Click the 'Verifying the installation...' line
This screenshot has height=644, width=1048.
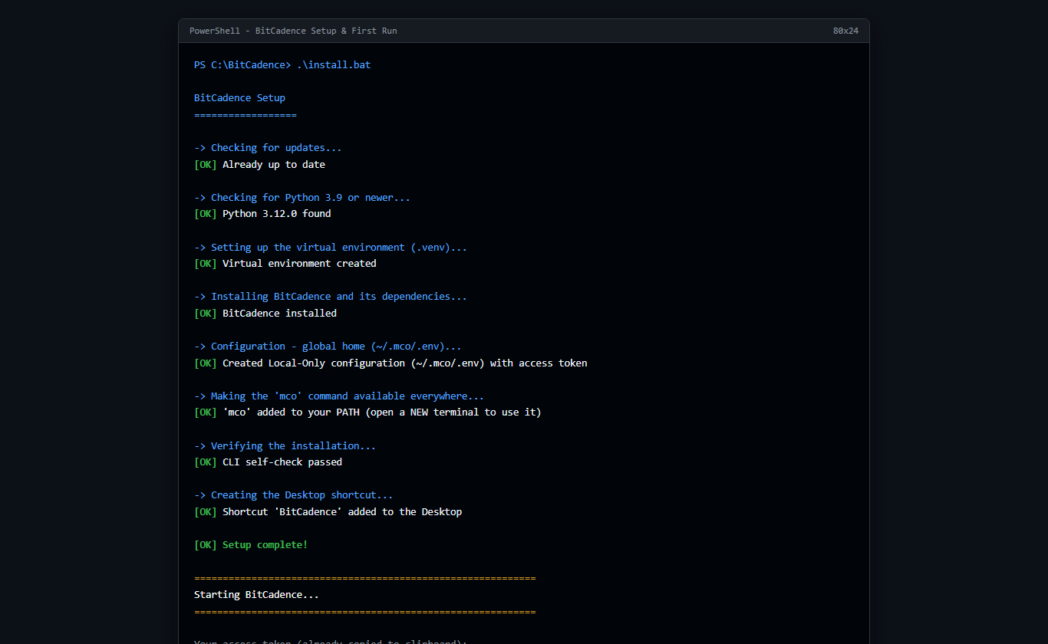[285, 446]
